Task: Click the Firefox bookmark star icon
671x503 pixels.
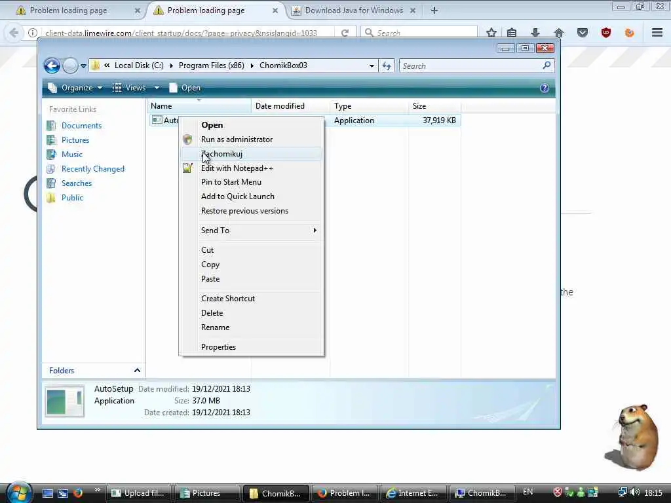Action: 491,33
